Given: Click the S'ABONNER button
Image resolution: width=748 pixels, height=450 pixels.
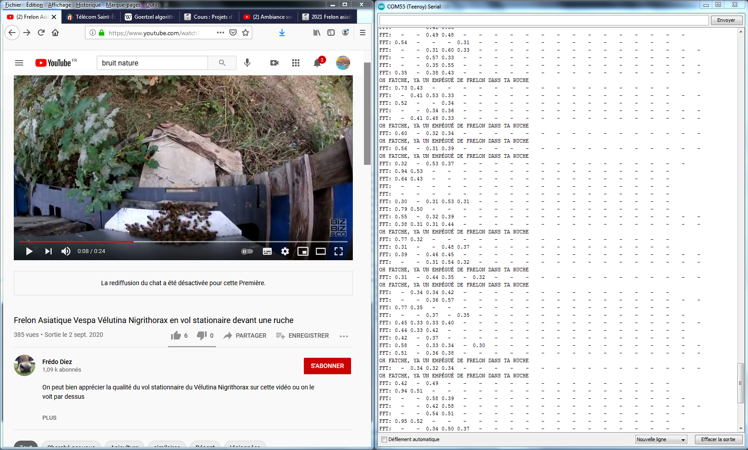Looking at the screenshot, I should pyautogui.click(x=327, y=366).
